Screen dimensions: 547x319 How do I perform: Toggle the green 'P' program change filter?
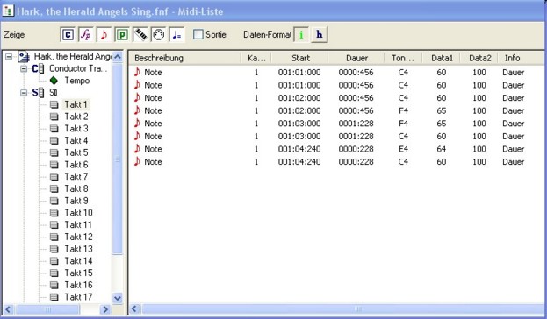click(x=122, y=34)
